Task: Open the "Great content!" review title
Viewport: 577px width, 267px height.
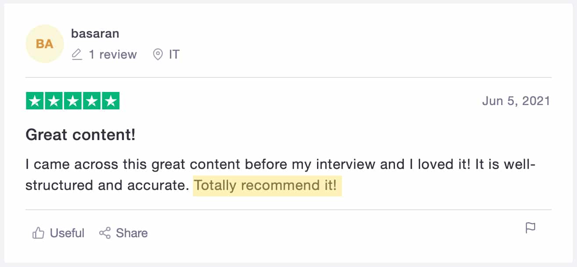Action: (x=81, y=135)
